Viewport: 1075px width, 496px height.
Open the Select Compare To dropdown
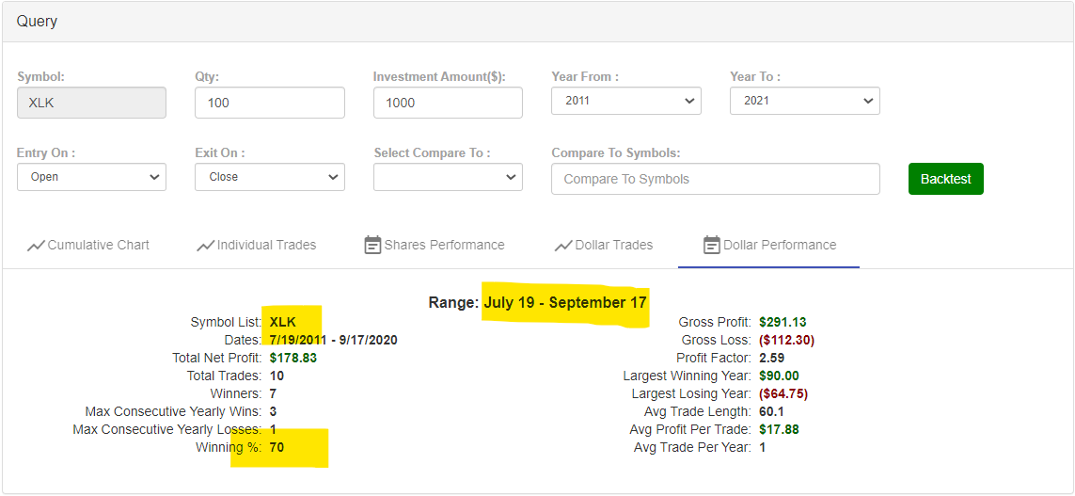tap(448, 176)
